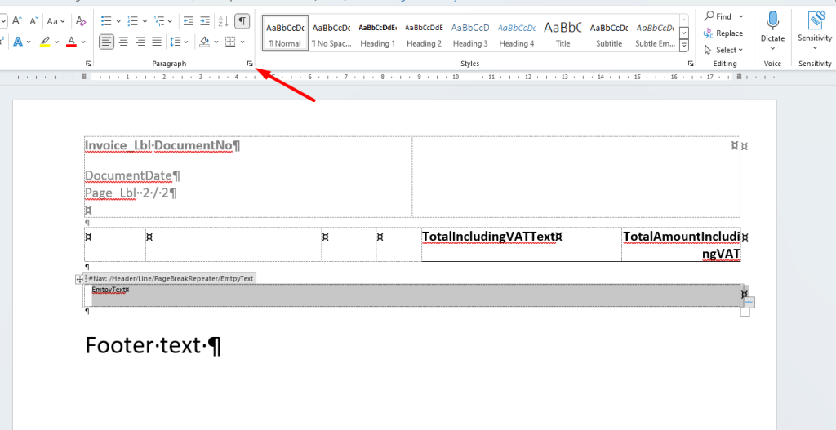Viewport: 836px width, 430px height.
Task: Click the Clear All Formatting icon
Action: pyautogui.click(x=80, y=21)
